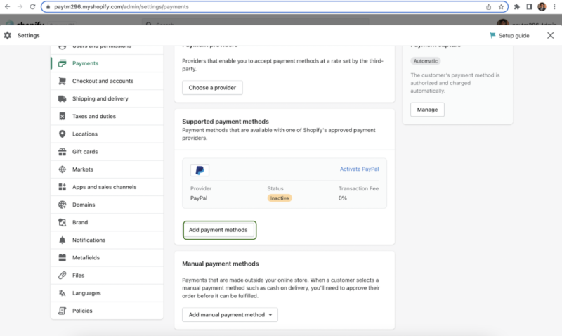Select Gift cards in settings sidebar

(x=107, y=152)
